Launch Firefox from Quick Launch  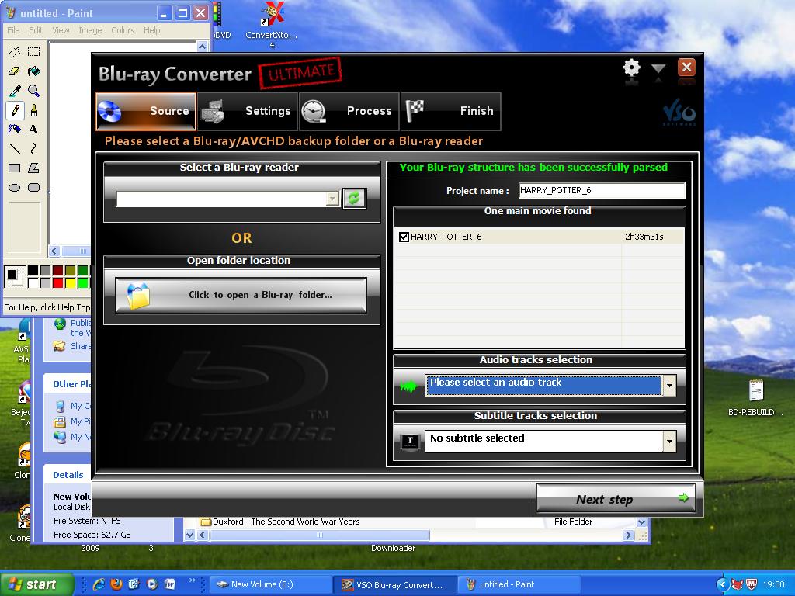(116, 584)
